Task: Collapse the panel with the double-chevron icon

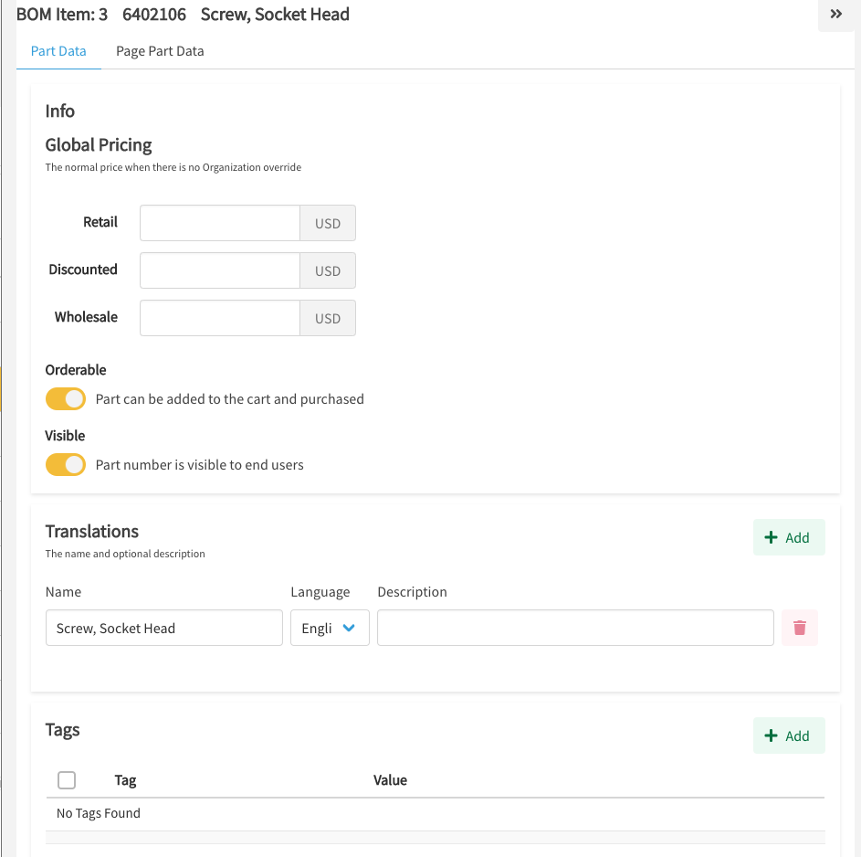Action: click(x=835, y=15)
